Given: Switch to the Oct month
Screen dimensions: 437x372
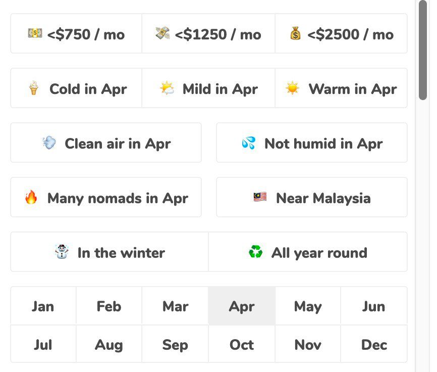Looking at the screenshot, I should pos(242,345).
